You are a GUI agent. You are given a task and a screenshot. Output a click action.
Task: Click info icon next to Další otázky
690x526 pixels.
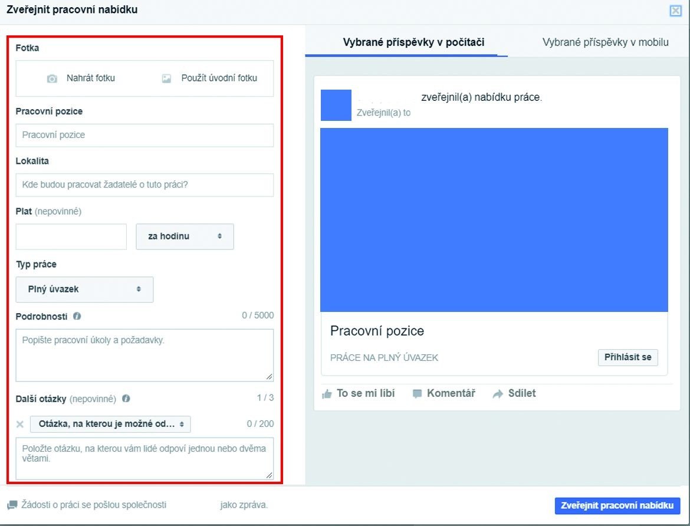click(126, 399)
